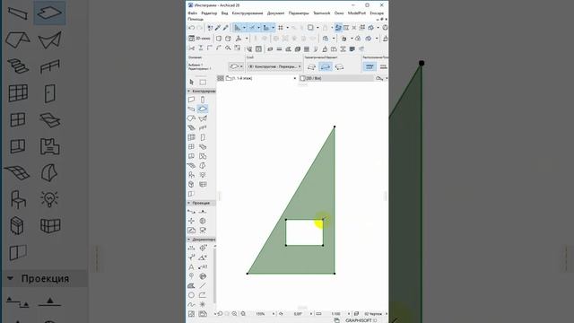Select the Slab tool
The image size is (574, 323).
203,109
